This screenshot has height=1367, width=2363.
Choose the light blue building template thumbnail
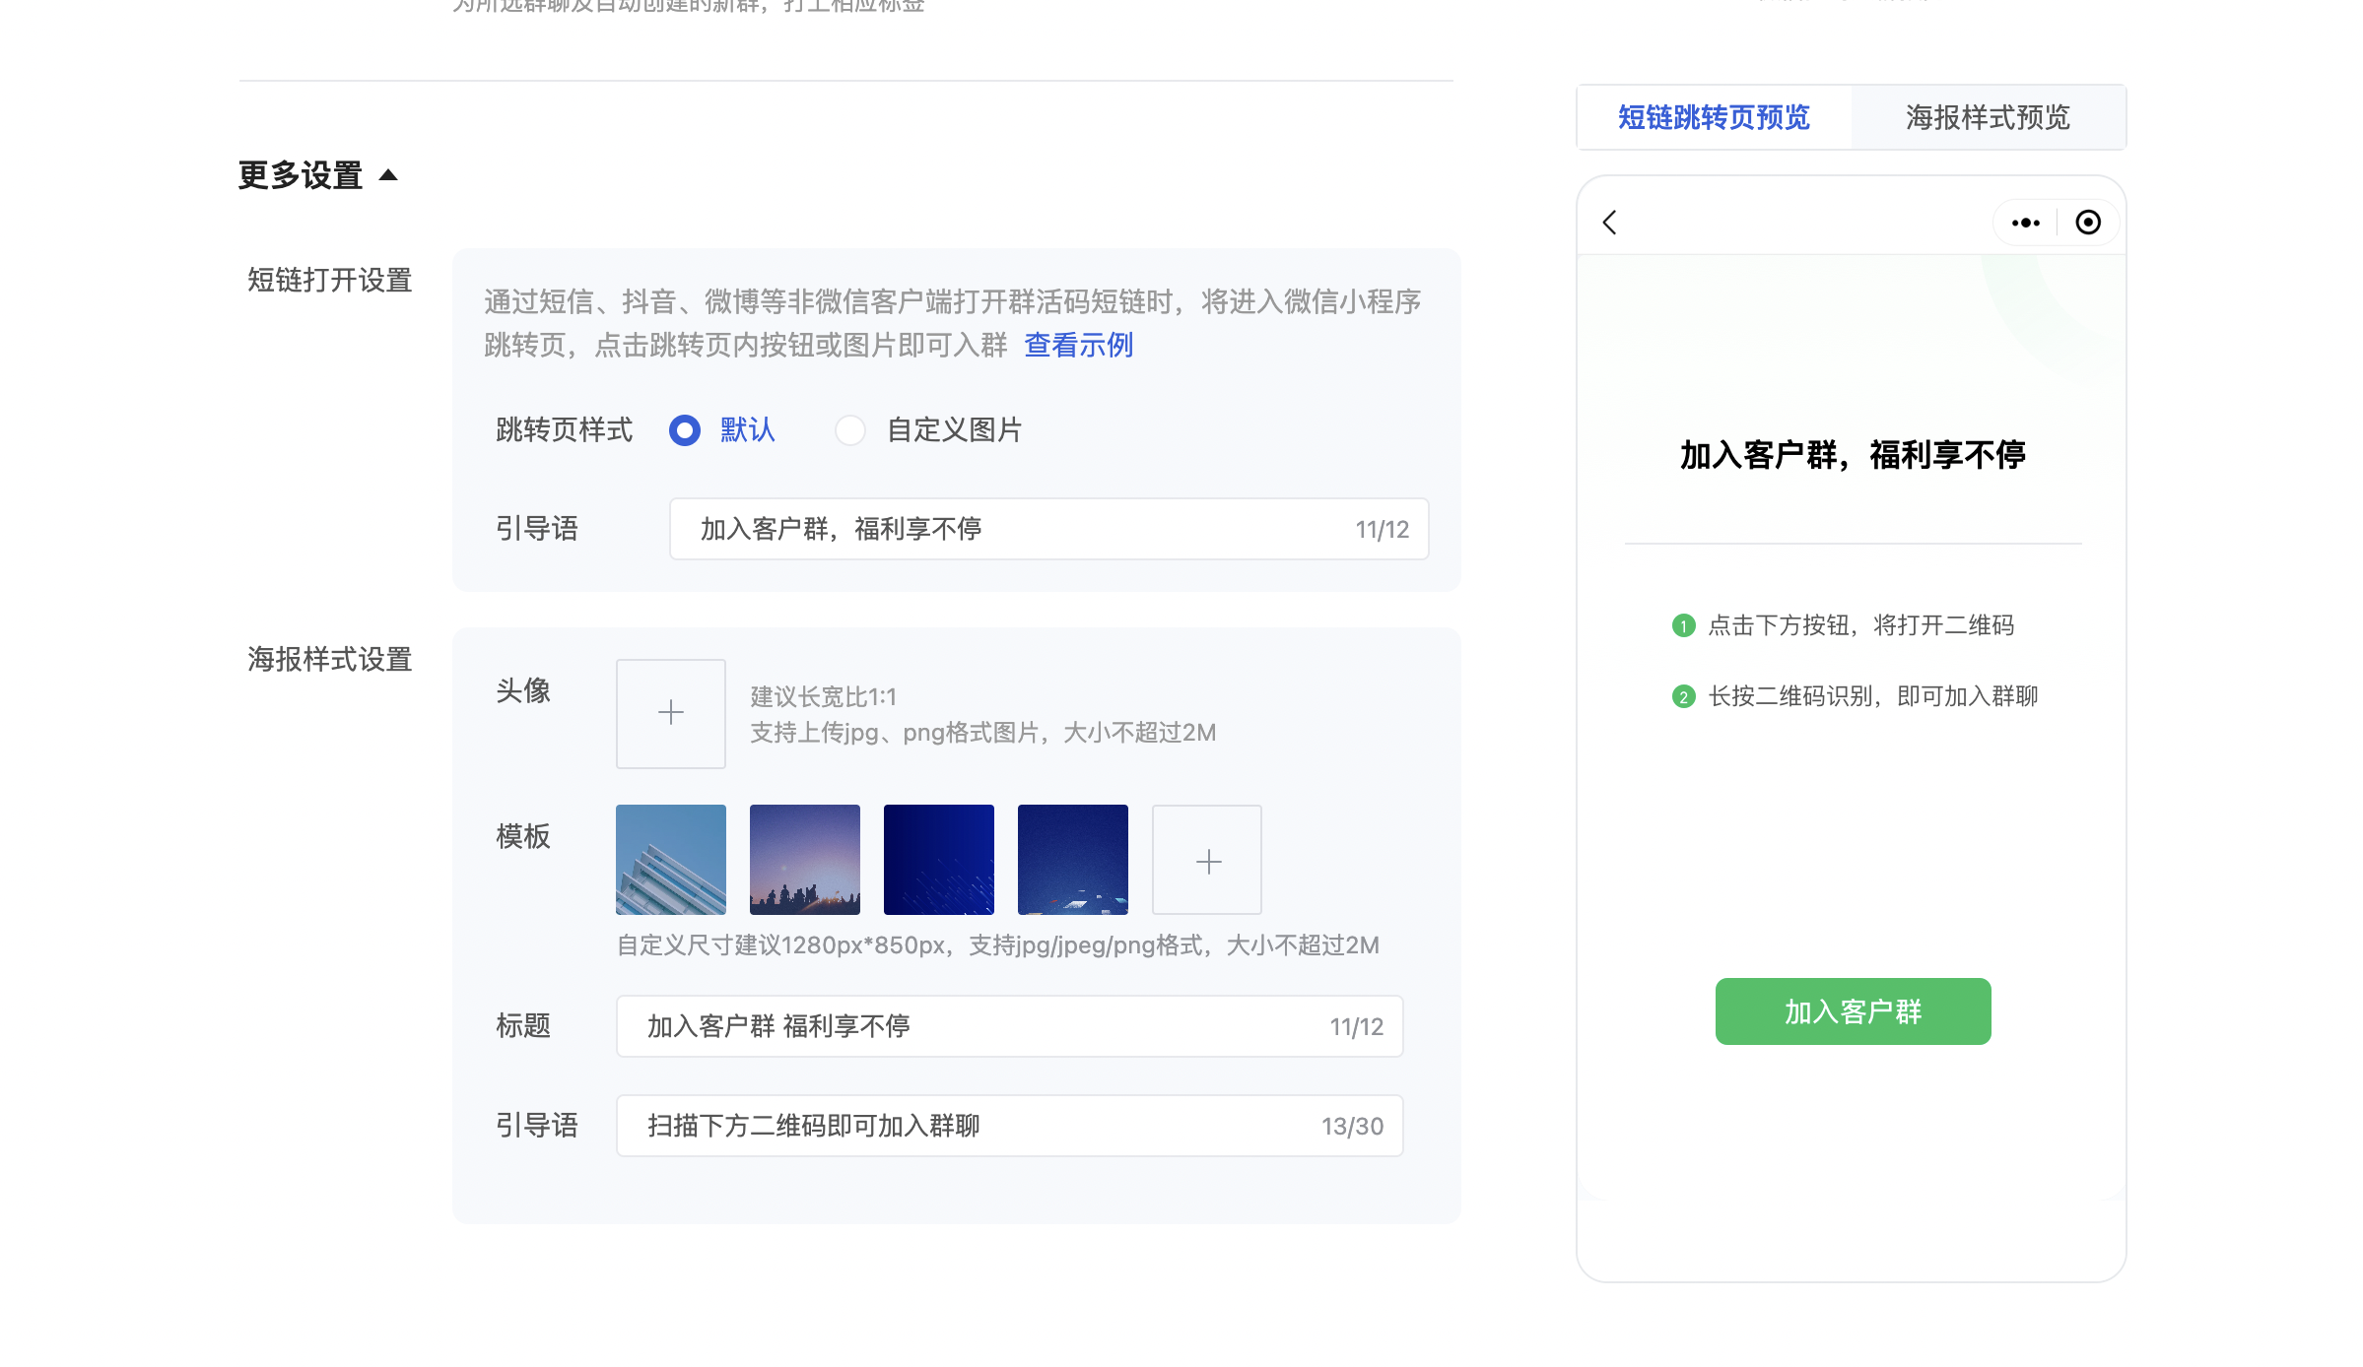tap(671, 860)
